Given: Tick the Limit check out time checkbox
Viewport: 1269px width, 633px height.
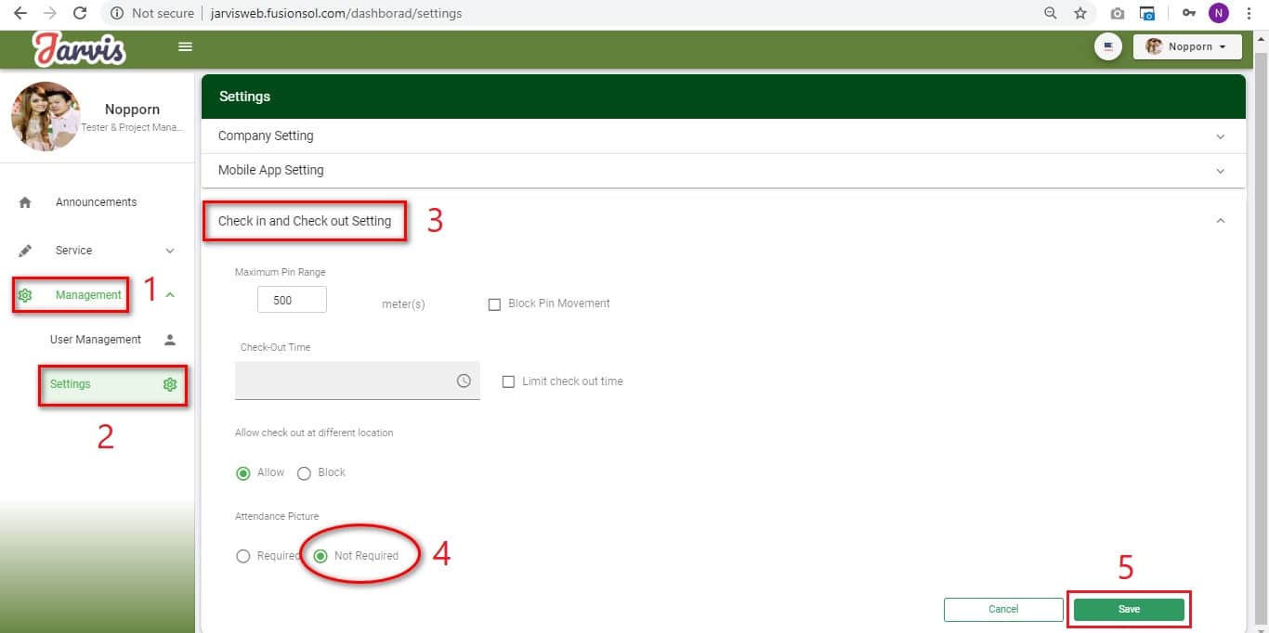Looking at the screenshot, I should [508, 381].
